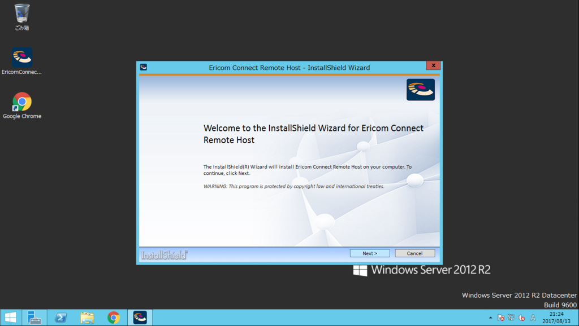Click the Action Center flag icon
The height and width of the screenshot is (326, 579).
click(501, 318)
